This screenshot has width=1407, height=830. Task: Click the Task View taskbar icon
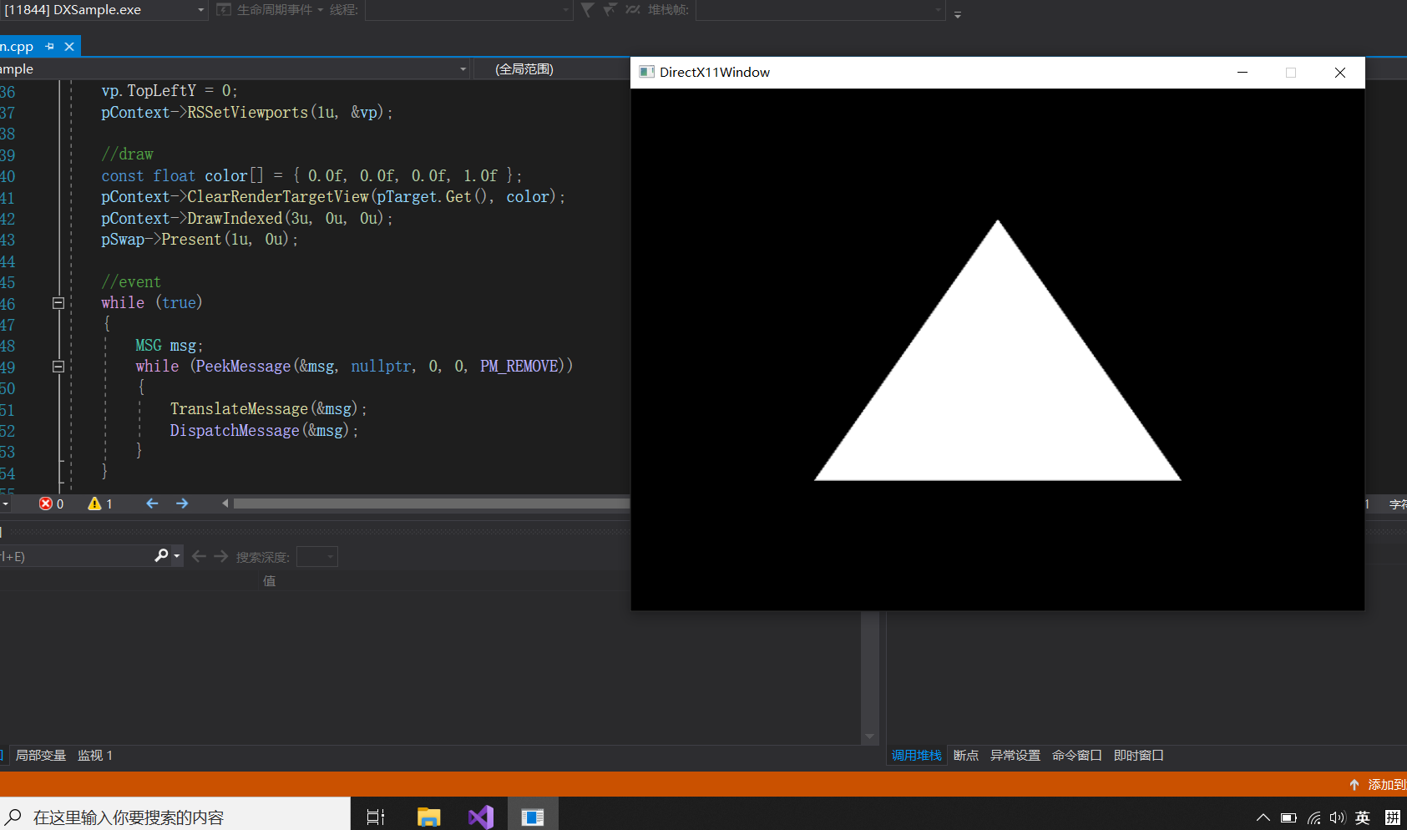(x=376, y=817)
